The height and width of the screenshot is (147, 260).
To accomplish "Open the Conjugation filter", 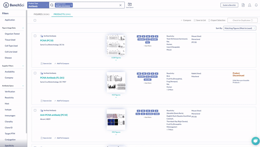I will [10, 140].
